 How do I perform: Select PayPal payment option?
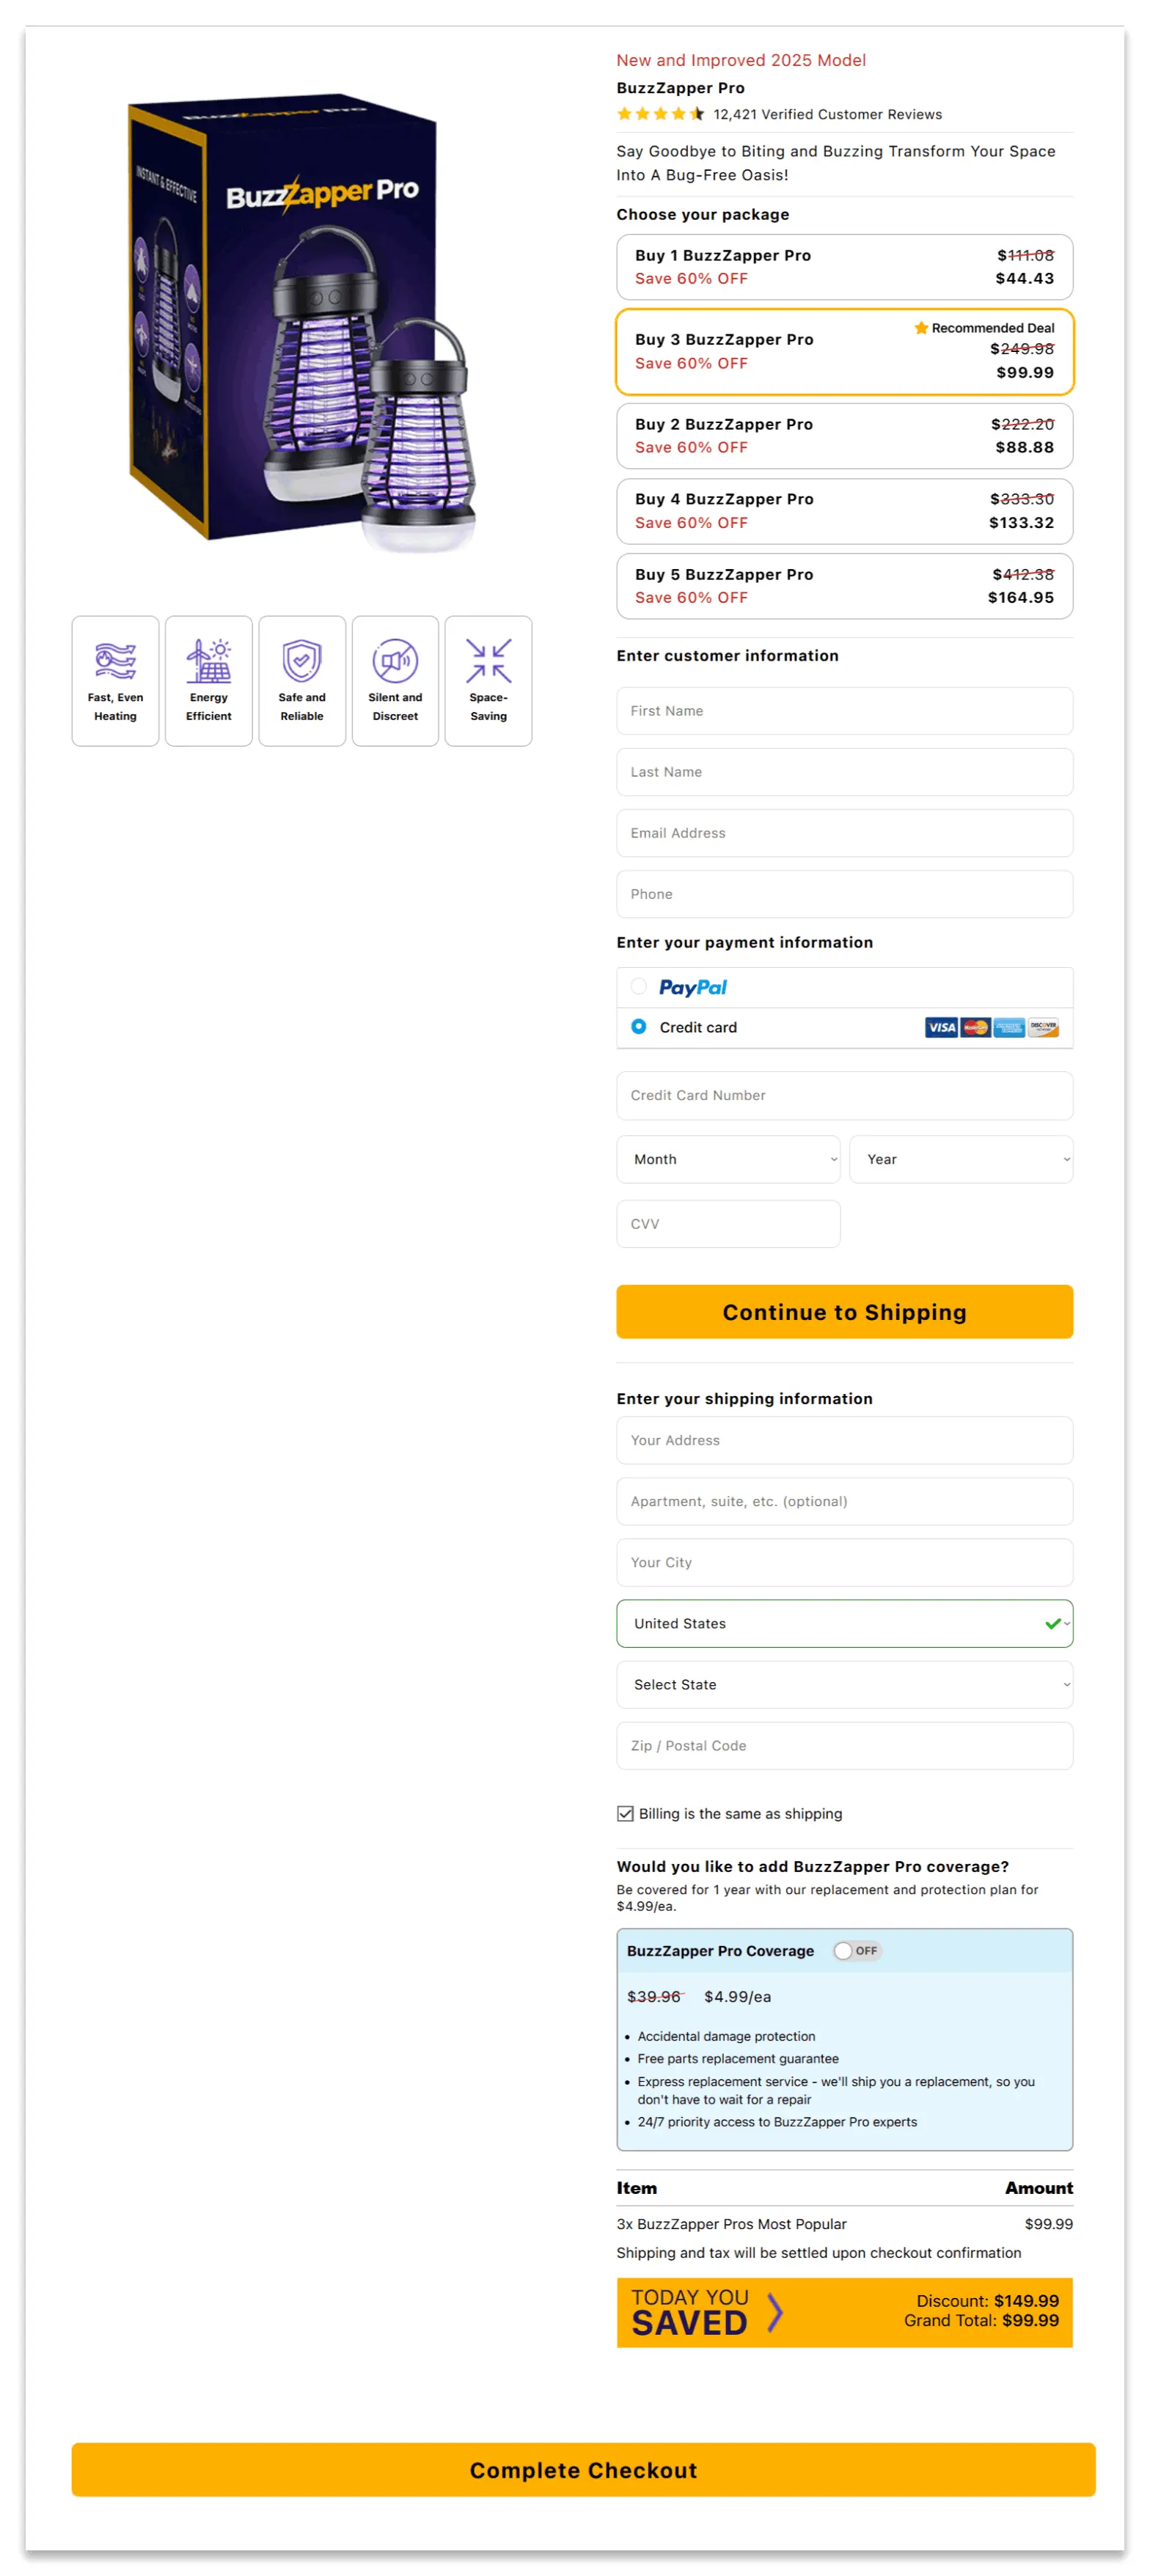(x=638, y=986)
